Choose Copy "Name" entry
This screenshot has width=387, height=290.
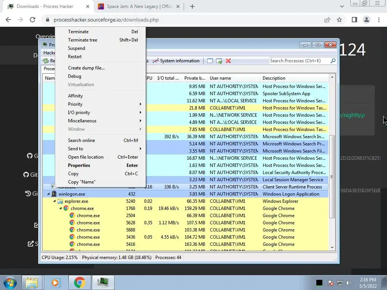pos(101,182)
